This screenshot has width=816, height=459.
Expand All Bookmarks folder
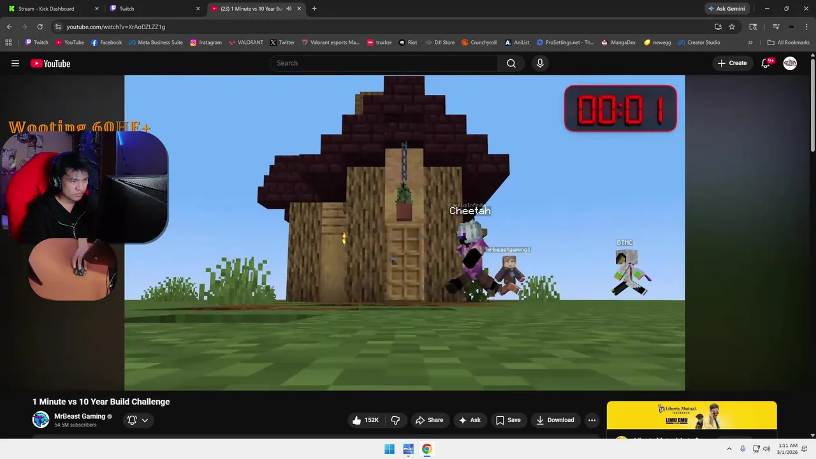tap(789, 43)
